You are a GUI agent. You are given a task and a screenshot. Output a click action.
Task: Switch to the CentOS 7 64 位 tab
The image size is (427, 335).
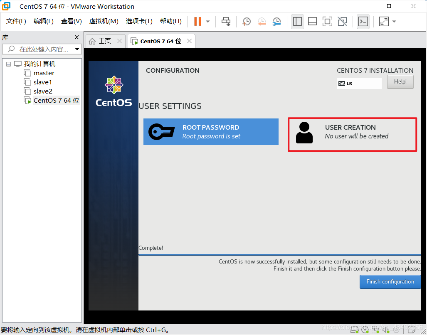point(160,41)
